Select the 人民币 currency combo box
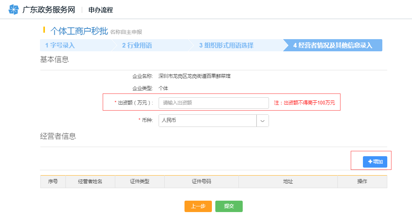412x217 pixels. [208, 120]
